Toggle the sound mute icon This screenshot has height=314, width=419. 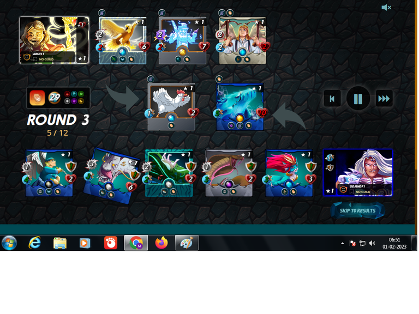(x=386, y=8)
